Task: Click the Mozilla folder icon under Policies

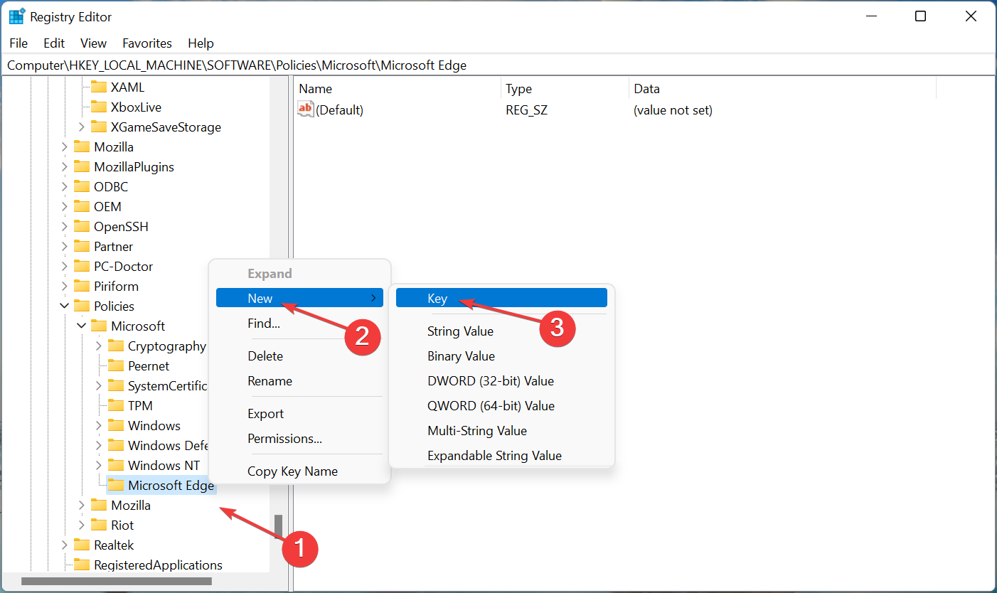Action: [x=100, y=505]
